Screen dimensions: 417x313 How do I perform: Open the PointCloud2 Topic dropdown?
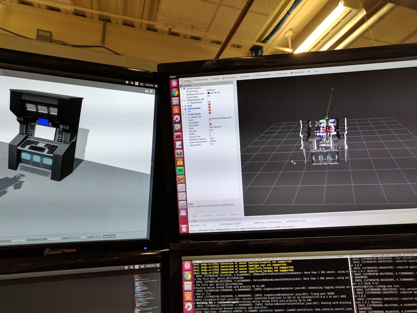coord(222,118)
